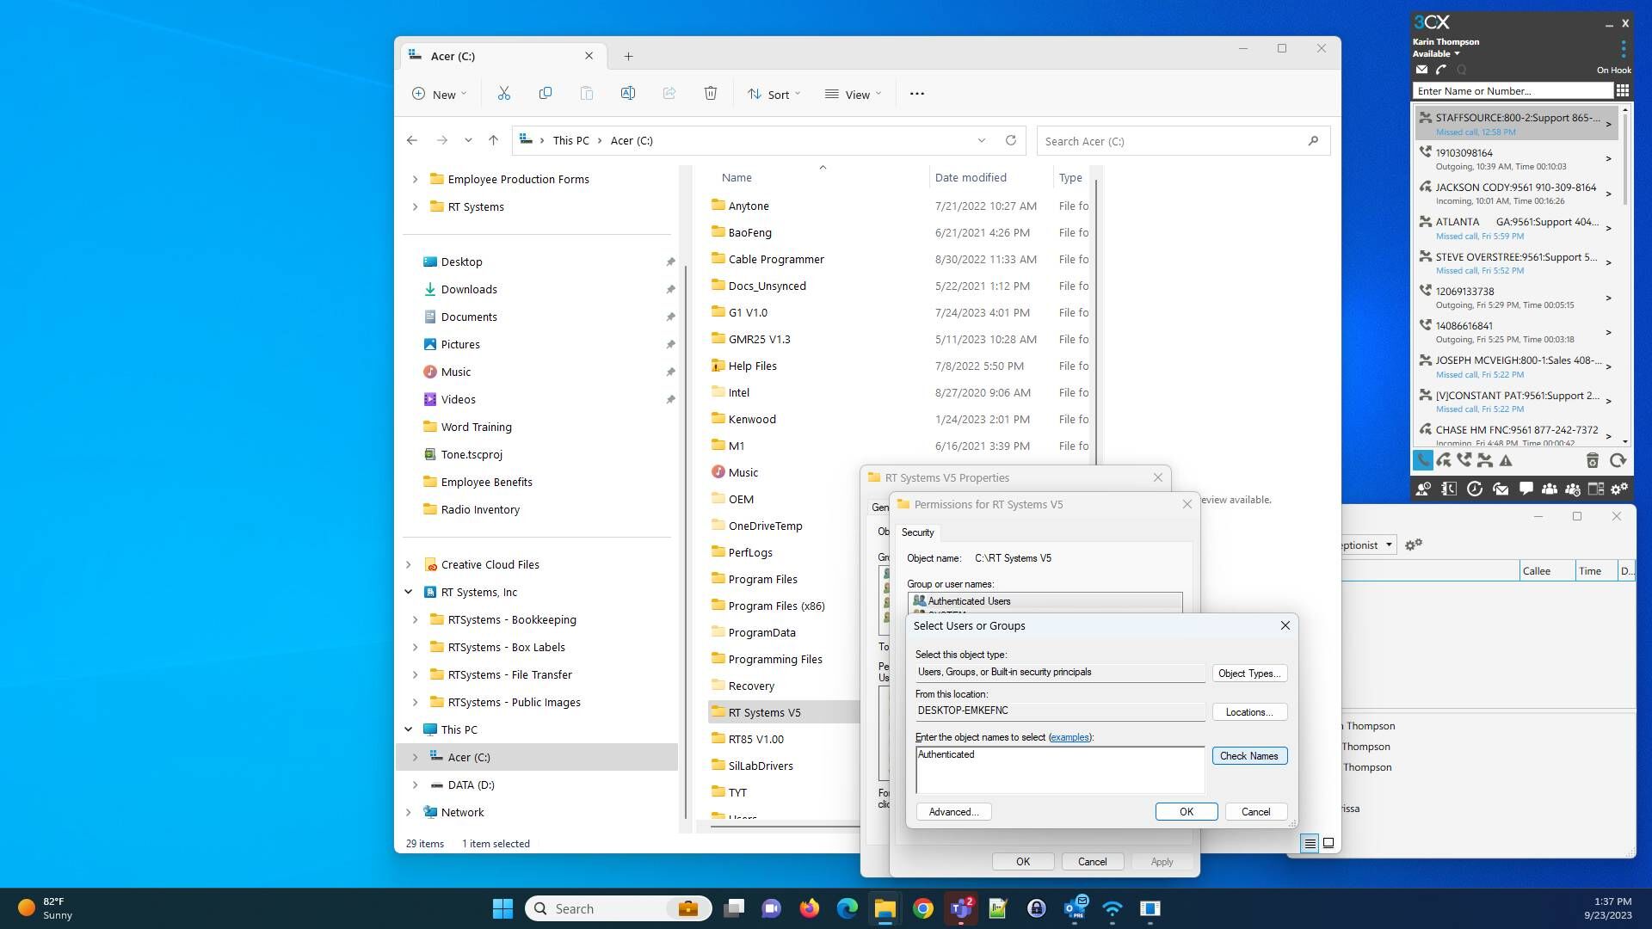This screenshot has width=1652, height=929.
Task: Click the Object Types button
Action: [1249, 674]
